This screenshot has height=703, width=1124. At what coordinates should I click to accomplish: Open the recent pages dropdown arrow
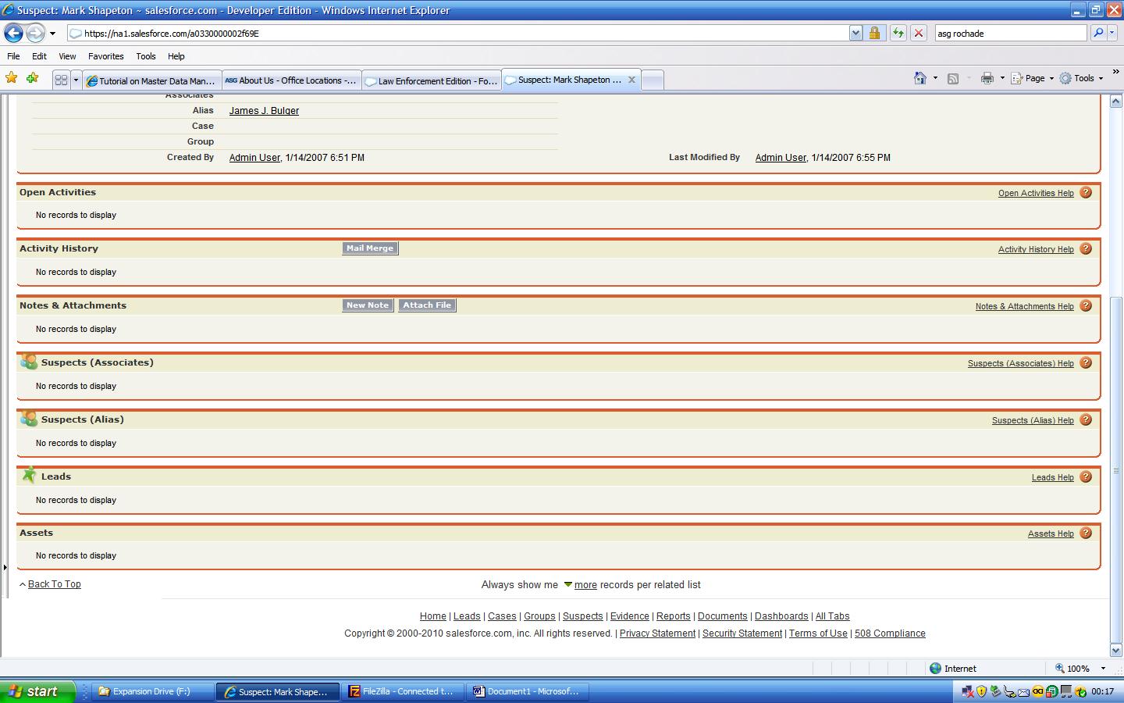[x=52, y=34]
